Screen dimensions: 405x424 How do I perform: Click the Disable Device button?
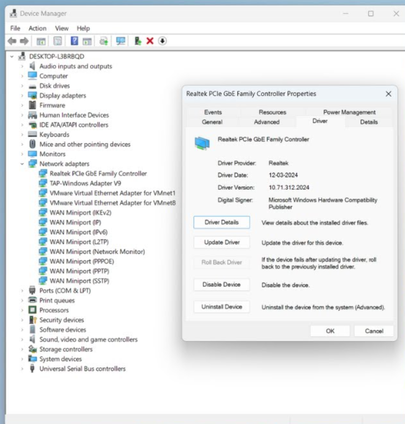tap(222, 284)
